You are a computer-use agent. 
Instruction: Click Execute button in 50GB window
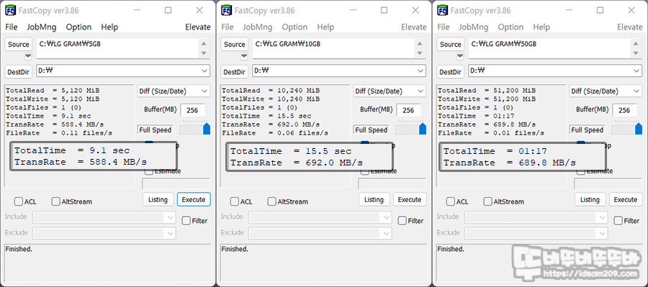coord(626,199)
